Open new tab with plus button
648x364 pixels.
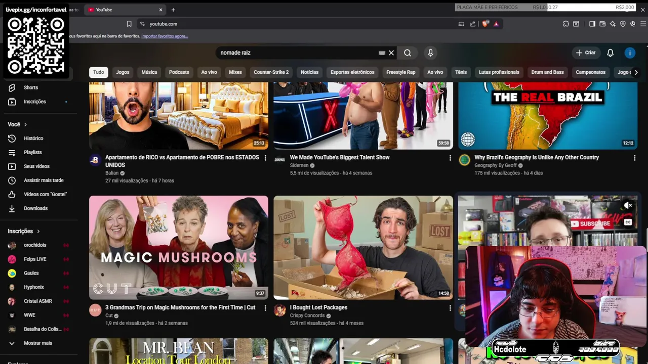tap(173, 10)
